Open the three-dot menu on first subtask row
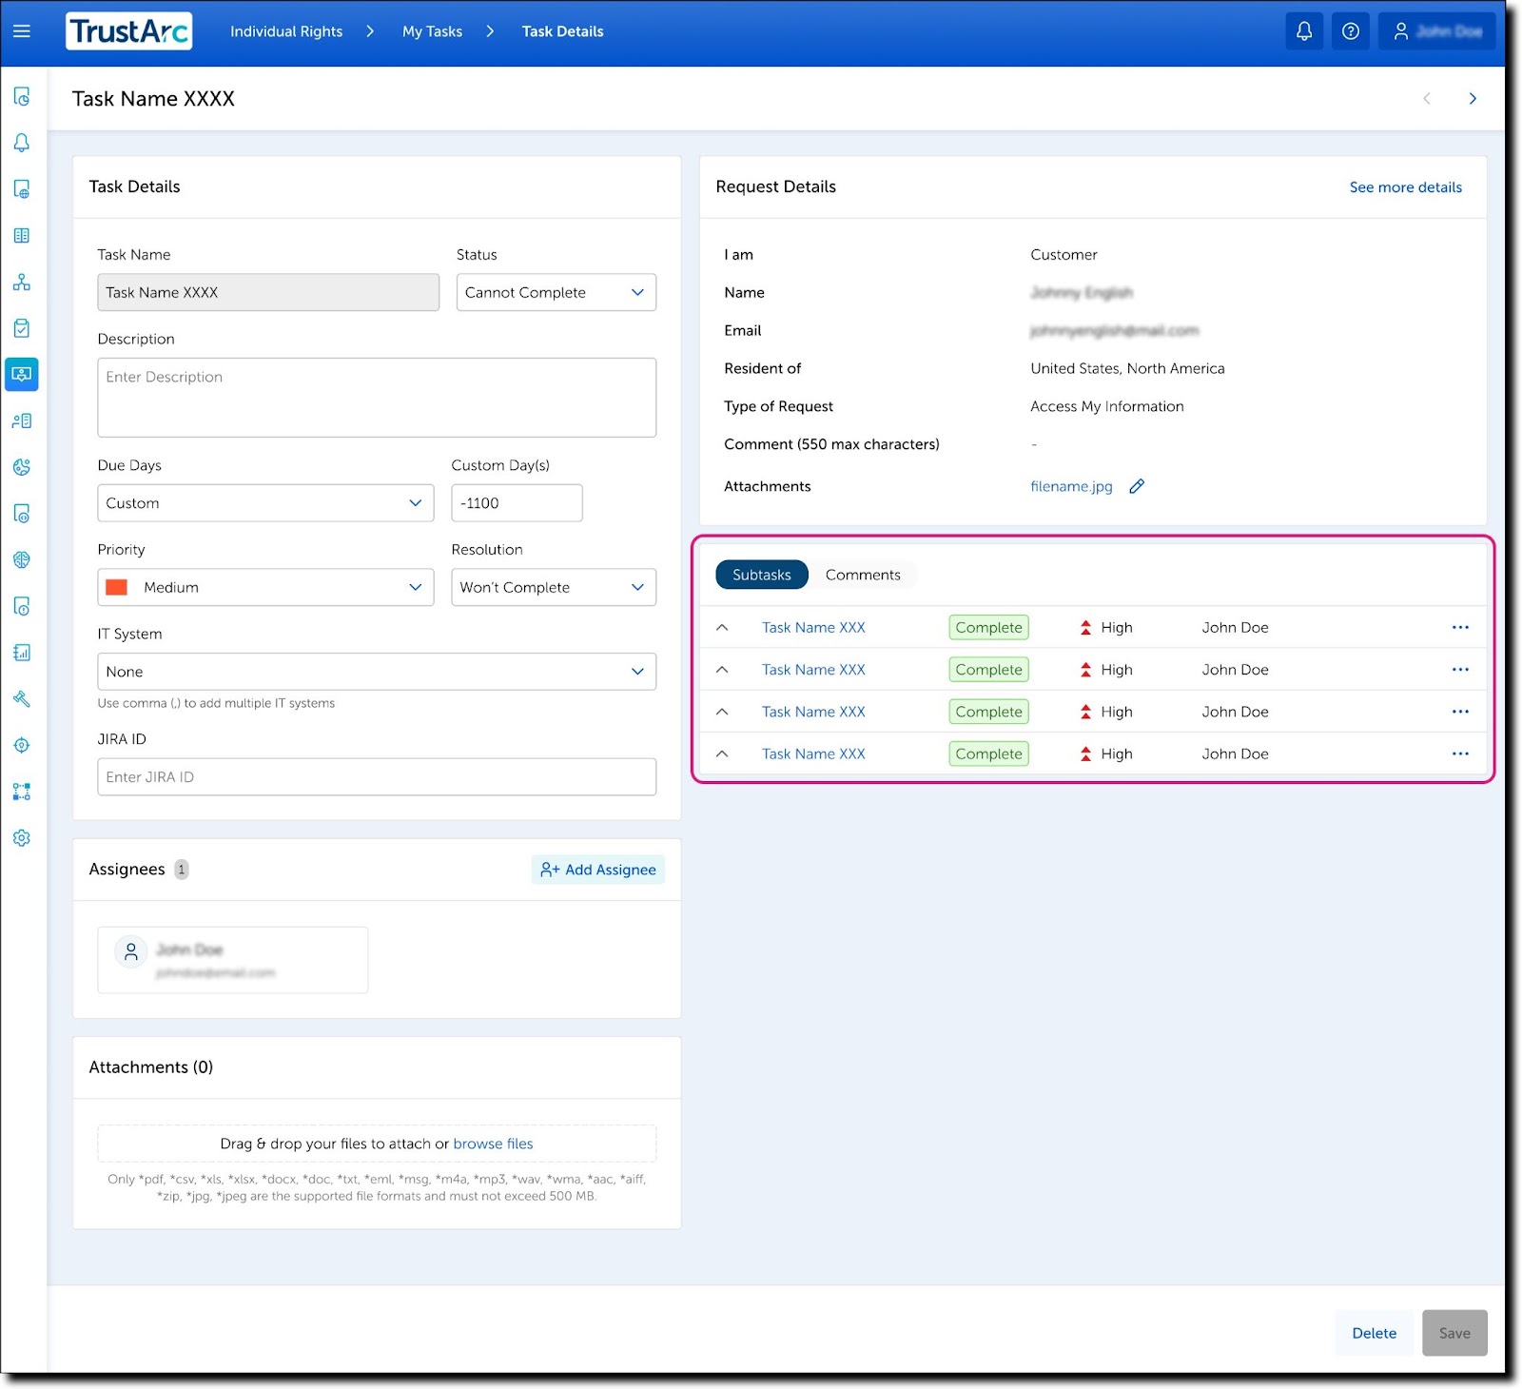1522x1389 pixels. point(1460,627)
